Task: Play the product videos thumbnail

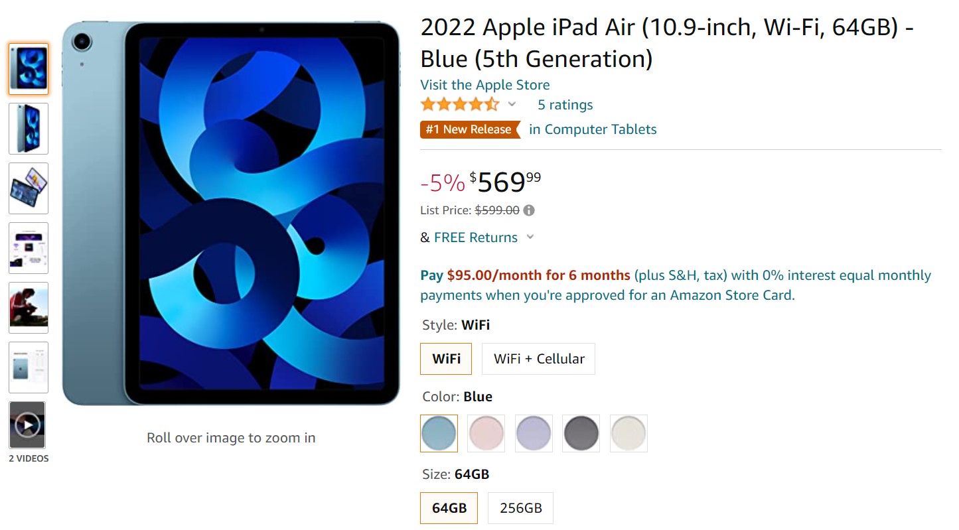Action: pos(28,425)
